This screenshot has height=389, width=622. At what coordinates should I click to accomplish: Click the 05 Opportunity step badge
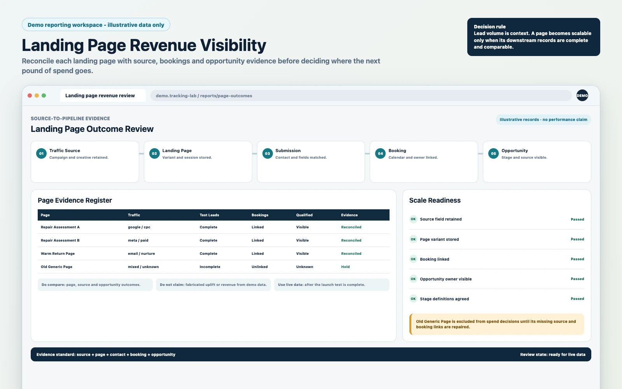(493, 153)
